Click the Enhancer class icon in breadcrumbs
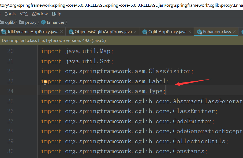 click(x=43, y=22)
